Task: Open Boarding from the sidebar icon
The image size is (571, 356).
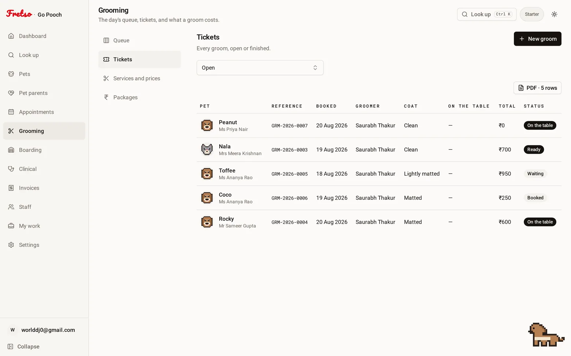Action: click(11, 150)
